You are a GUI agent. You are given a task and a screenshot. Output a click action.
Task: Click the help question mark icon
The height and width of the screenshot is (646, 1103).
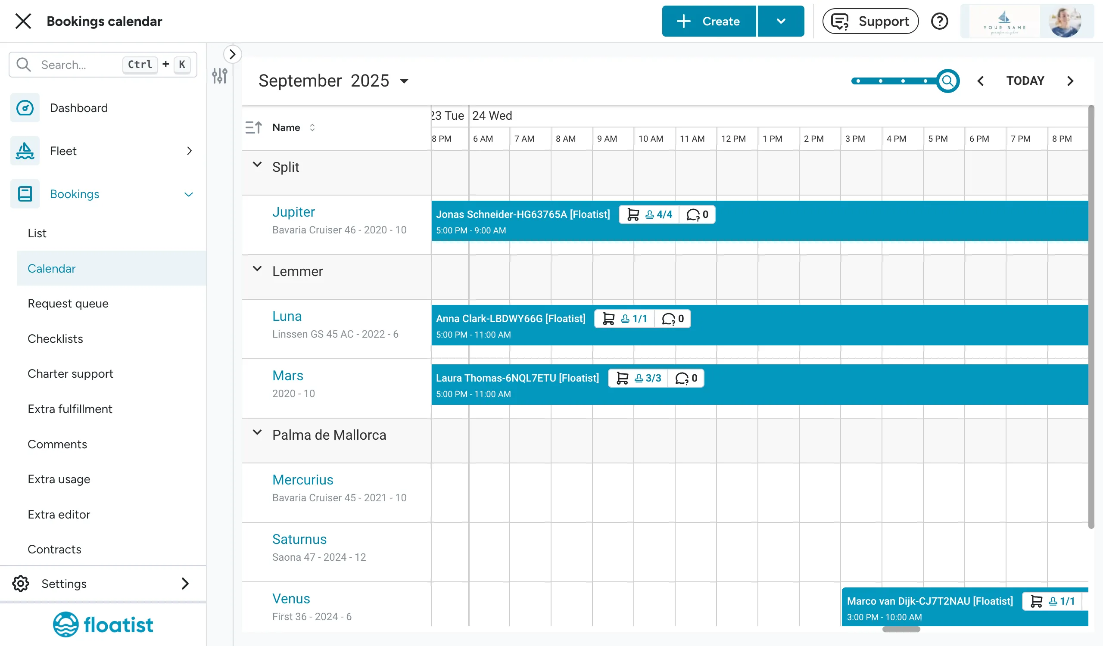(x=939, y=21)
